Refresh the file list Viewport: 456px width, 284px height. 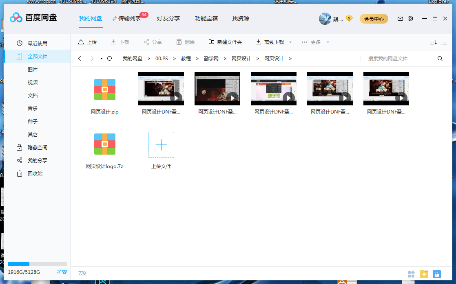tap(110, 59)
